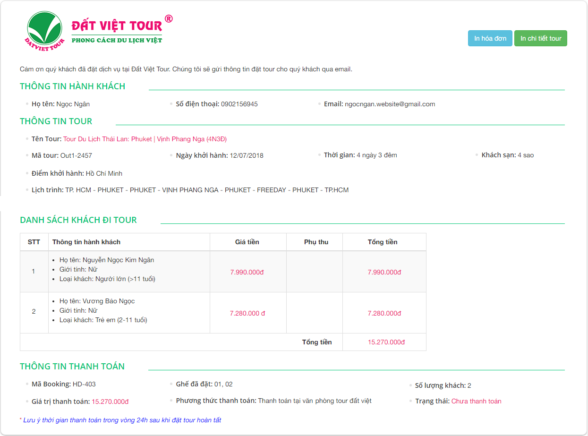Print tour details with 'In chi tiết tour'
Image resolution: width=588 pixels, height=436 pixels.
[541, 38]
